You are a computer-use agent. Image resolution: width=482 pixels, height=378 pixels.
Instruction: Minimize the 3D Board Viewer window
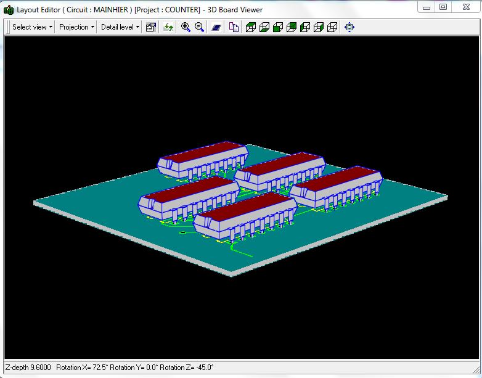click(427, 7)
